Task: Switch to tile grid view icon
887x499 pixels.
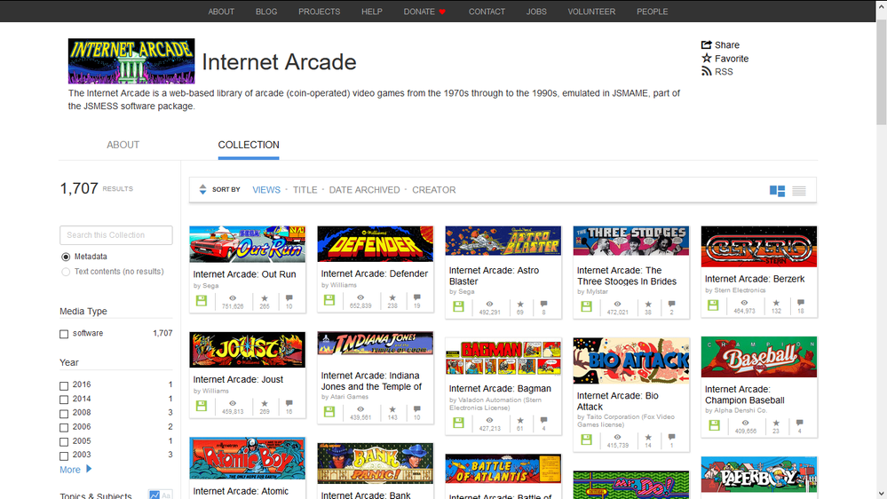Action: [777, 190]
